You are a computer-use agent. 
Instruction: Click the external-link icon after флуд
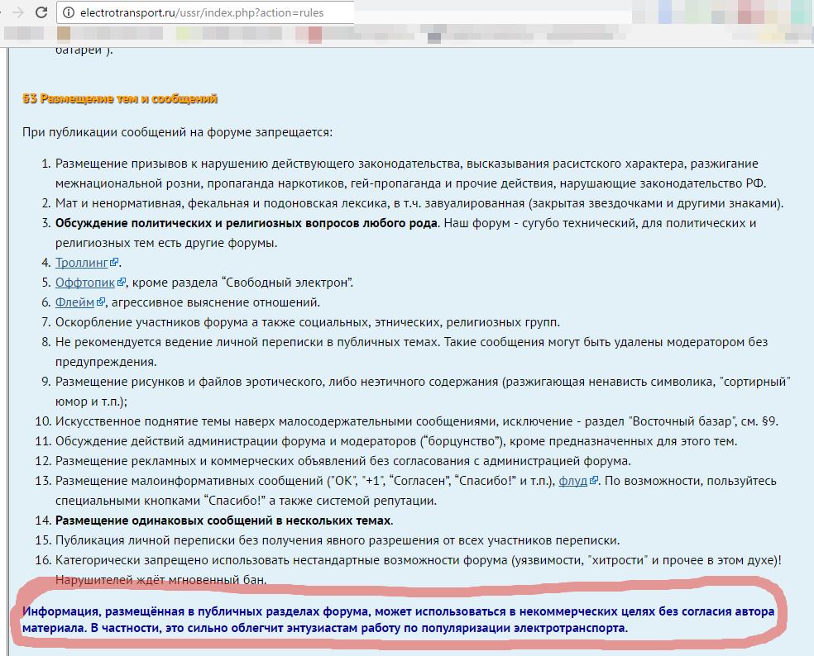[x=593, y=481]
